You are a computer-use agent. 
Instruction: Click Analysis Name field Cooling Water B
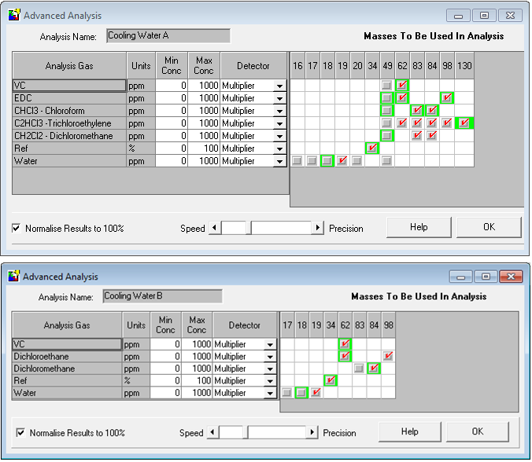click(x=163, y=296)
